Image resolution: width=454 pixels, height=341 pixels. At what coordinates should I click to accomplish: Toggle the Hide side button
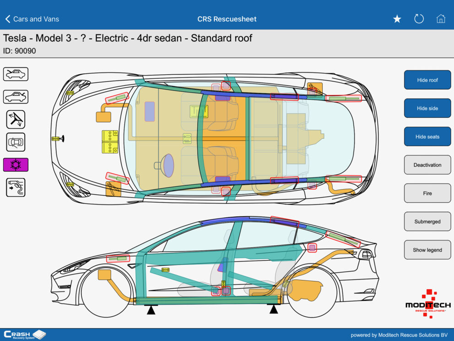(427, 109)
